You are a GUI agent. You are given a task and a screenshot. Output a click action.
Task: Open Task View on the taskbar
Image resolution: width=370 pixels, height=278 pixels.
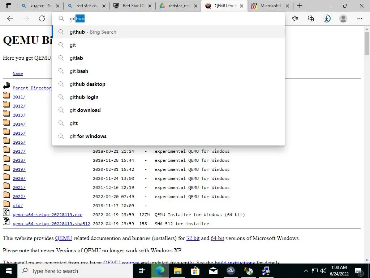[x=142, y=271]
